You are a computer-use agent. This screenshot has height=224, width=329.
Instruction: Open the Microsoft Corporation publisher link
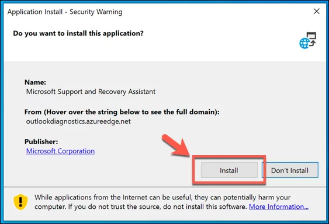tap(60, 151)
